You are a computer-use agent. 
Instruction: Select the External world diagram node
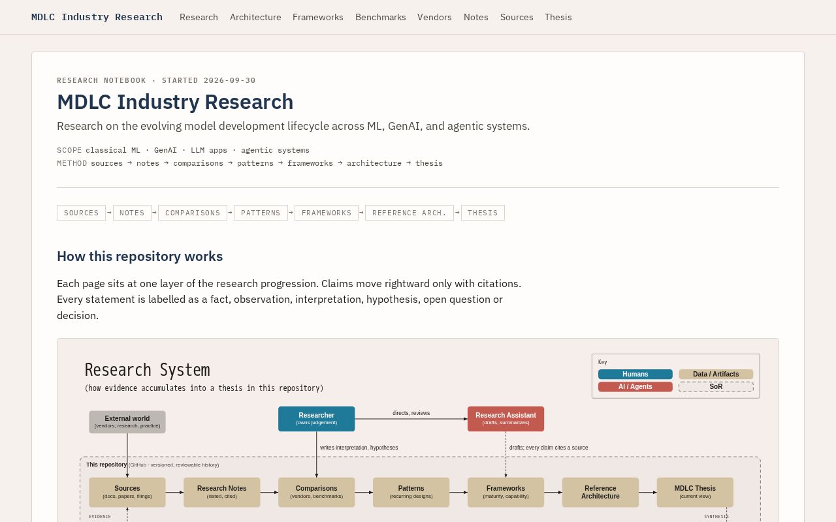[x=127, y=422]
